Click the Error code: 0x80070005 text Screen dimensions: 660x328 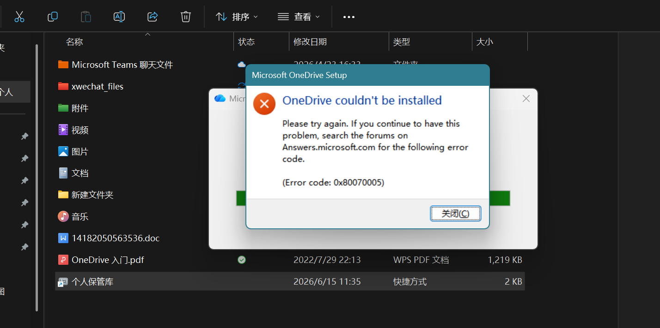point(333,183)
